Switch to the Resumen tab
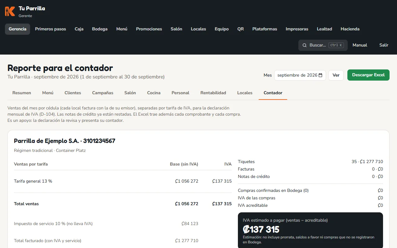This screenshot has width=397, height=248. [22, 93]
